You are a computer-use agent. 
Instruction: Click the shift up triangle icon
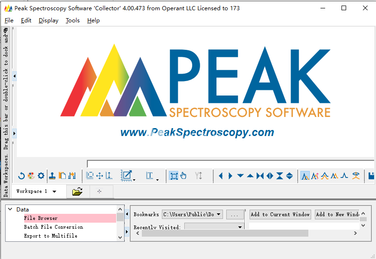(x=250, y=176)
